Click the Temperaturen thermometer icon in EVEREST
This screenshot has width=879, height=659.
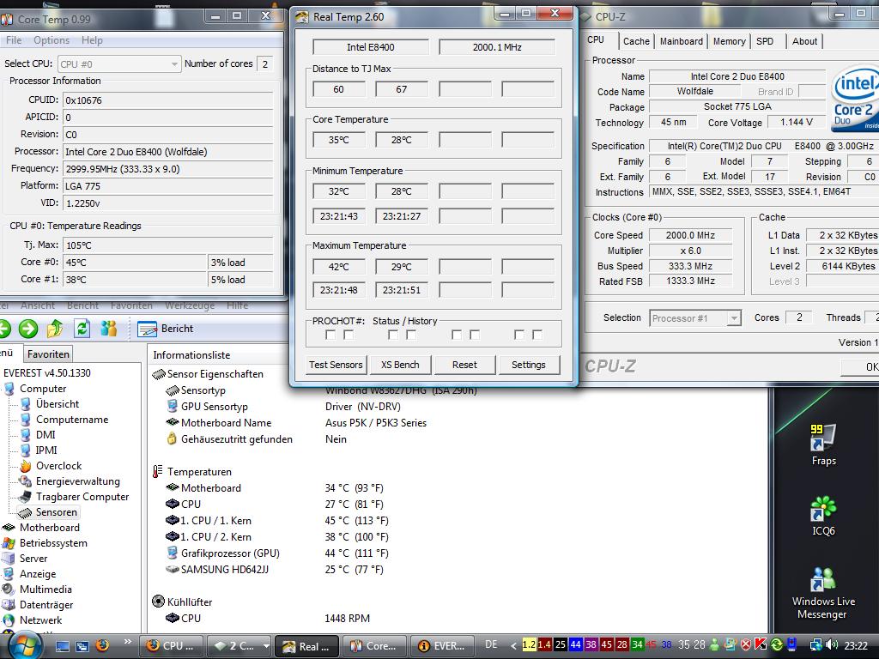(158, 472)
